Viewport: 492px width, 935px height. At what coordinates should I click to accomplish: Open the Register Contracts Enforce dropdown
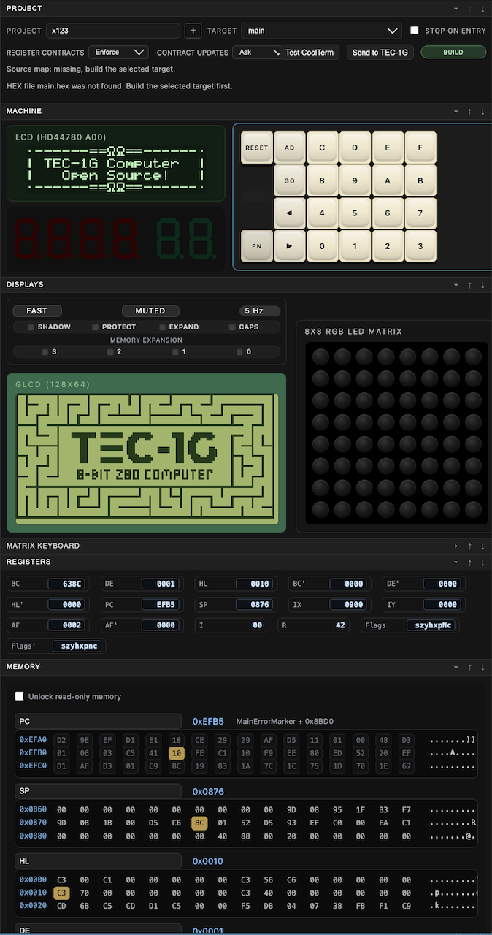118,53
